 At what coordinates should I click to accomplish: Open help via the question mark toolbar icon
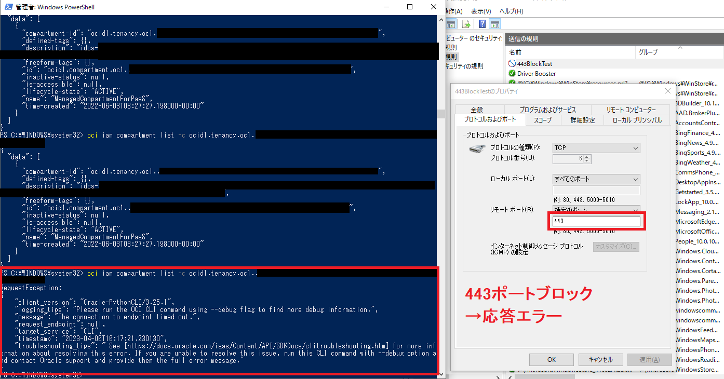tap(481, 24)
